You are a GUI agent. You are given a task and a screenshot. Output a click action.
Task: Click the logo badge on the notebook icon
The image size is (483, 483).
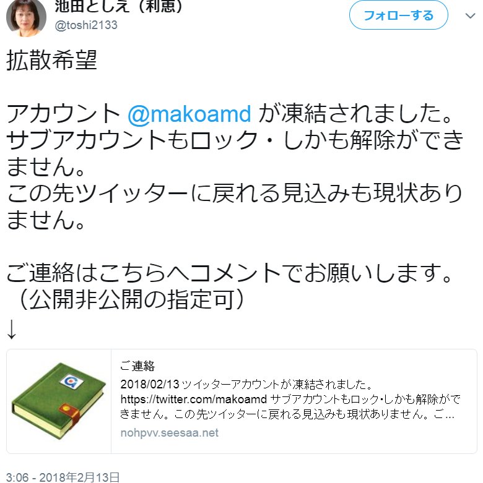click(x=72, y=382)
